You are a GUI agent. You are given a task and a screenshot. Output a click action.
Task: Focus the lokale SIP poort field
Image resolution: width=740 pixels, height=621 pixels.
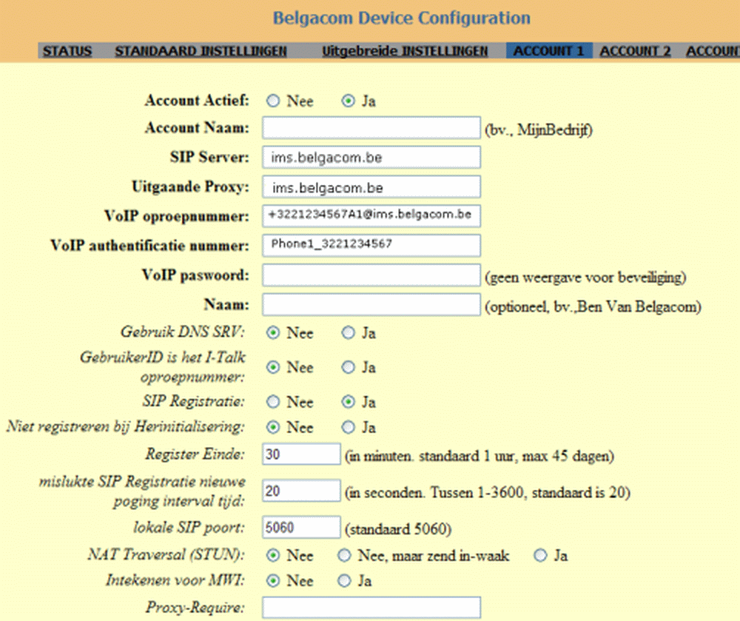tap(301, 527)
